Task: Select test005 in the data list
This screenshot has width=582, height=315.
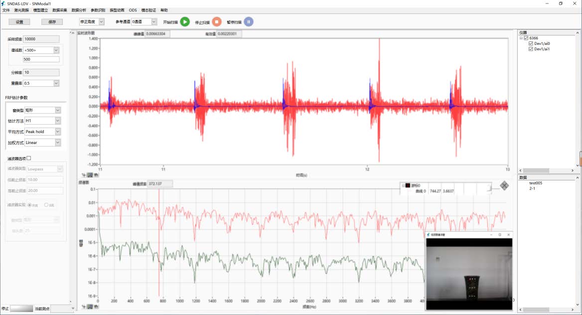Action: 536,183
